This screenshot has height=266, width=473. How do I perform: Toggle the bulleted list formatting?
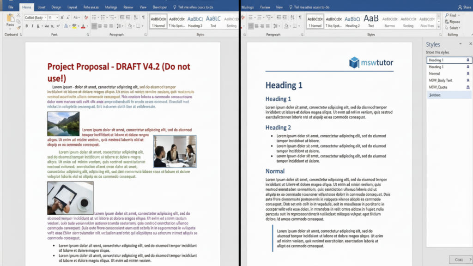(x=94, y=17)
